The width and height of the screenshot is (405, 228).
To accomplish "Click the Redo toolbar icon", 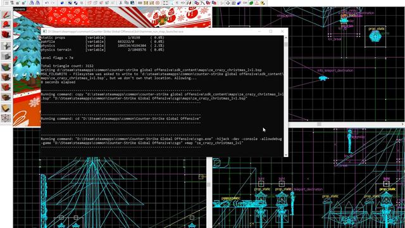I will click(53, 3).
